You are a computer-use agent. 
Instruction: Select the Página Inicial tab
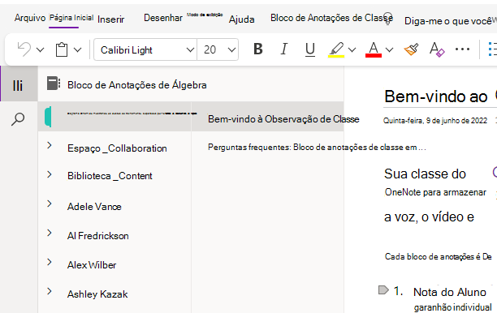click(71, 18)
